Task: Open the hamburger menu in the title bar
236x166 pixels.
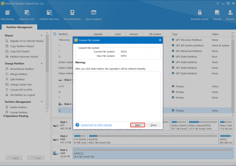Action: 218,3
